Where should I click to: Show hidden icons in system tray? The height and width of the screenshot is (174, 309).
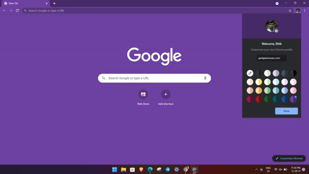[256, 169]
